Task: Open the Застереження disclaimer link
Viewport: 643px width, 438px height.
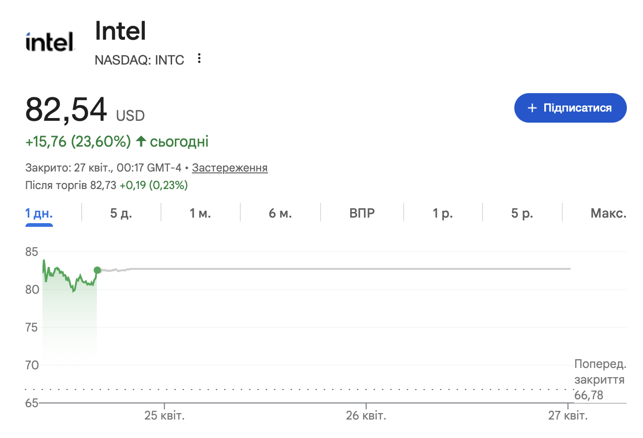Action: pyautogui.click(x=230, y=168)
